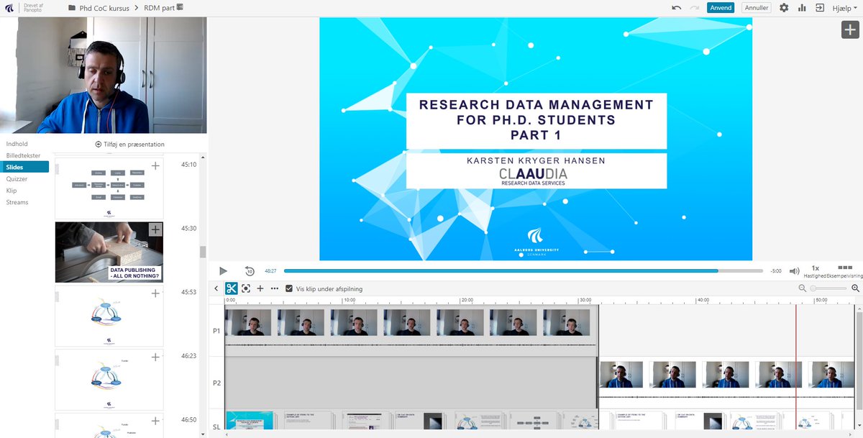Click plus on slide at 45:10
This screenshot has width=863, height=438.
[x=155, y=165]
